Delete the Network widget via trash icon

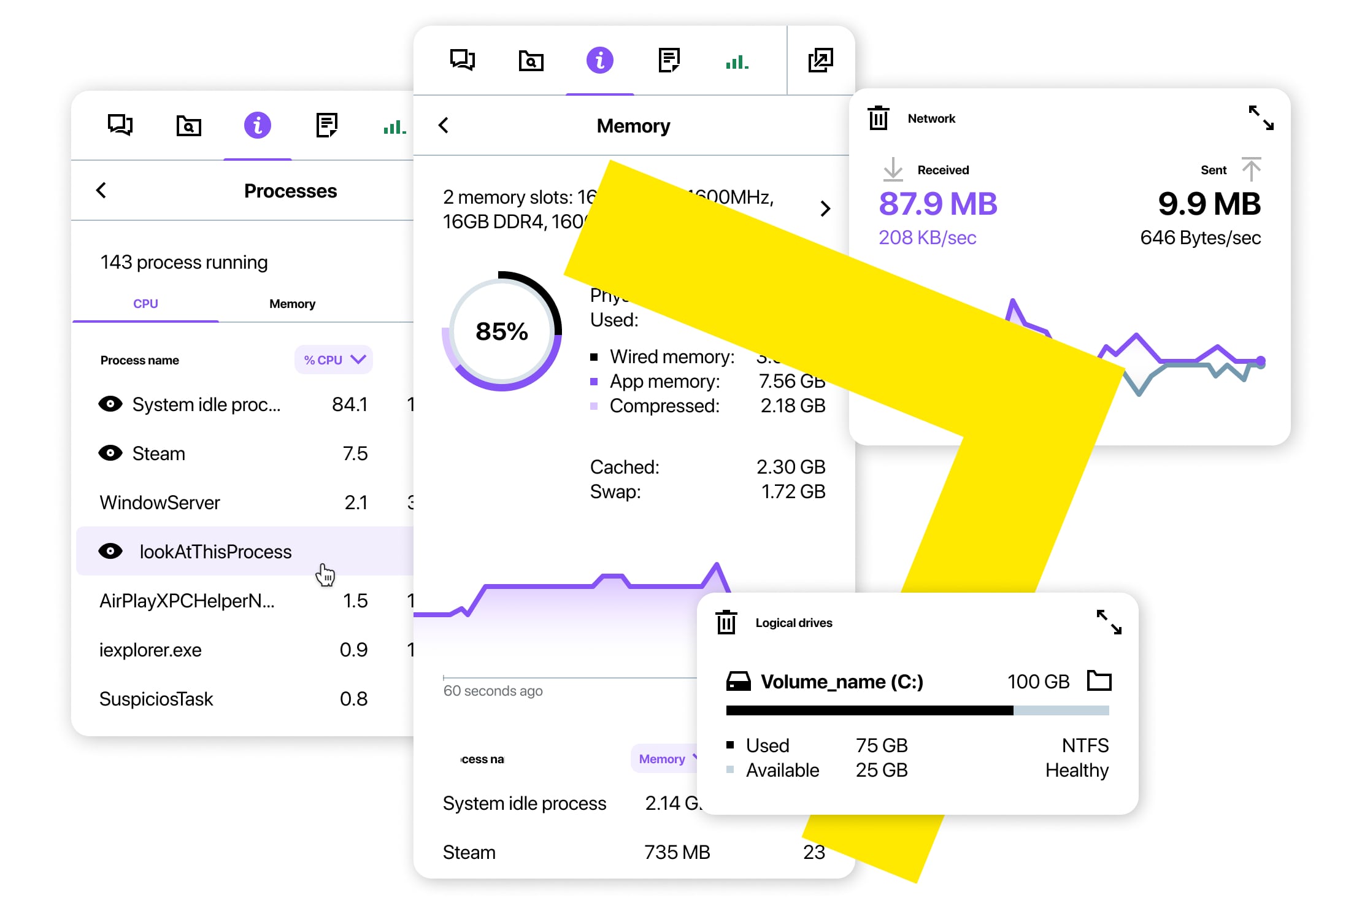pyautogui.click(x=878, y=118)
